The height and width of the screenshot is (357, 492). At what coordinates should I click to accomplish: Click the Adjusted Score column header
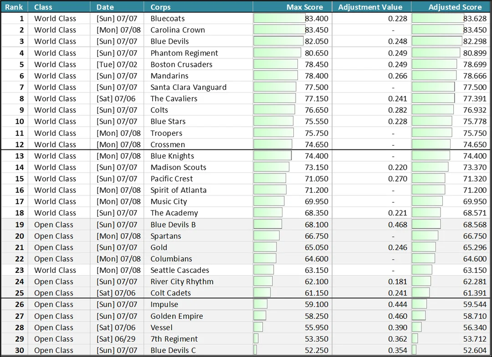(x=451, y=7)
